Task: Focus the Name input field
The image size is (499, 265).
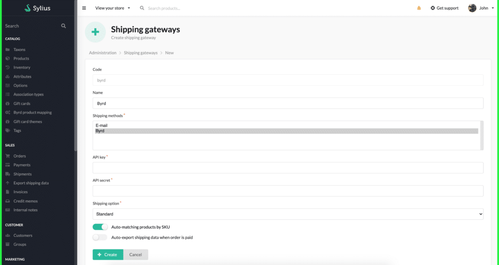Action: [x=288, y=103]
